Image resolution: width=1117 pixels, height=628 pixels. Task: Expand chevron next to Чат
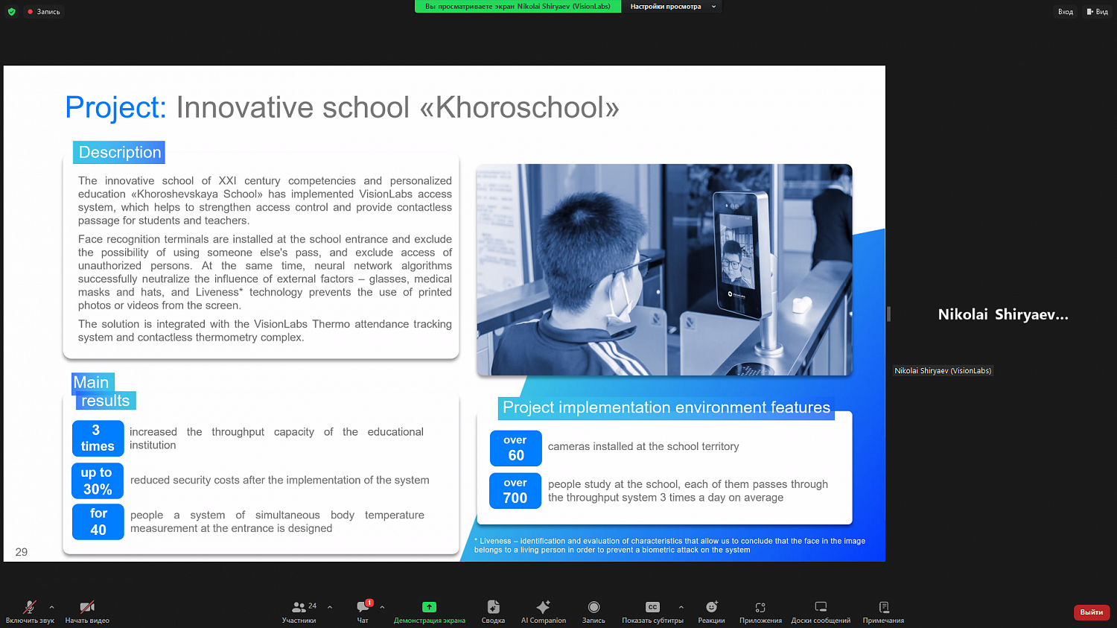[x=382, y=607]
